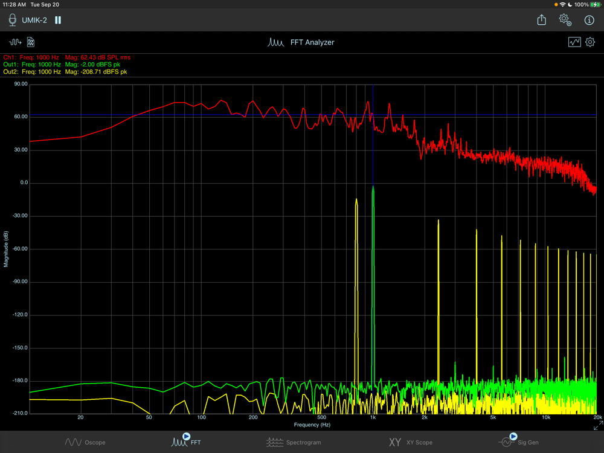Open the info button
The width and height of the screenshot is (604, 453).
click(x=590, y=20)
